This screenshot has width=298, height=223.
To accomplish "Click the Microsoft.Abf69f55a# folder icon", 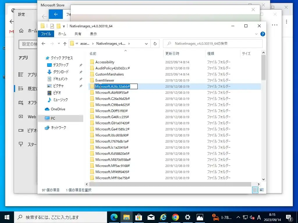I will click(92, 93).
